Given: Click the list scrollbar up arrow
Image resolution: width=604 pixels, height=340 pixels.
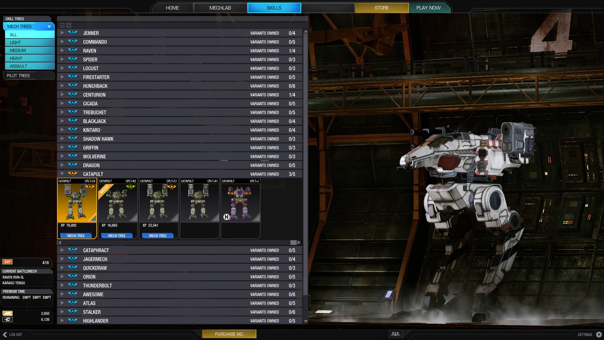Looking at the screenshot, I should 305,31.
